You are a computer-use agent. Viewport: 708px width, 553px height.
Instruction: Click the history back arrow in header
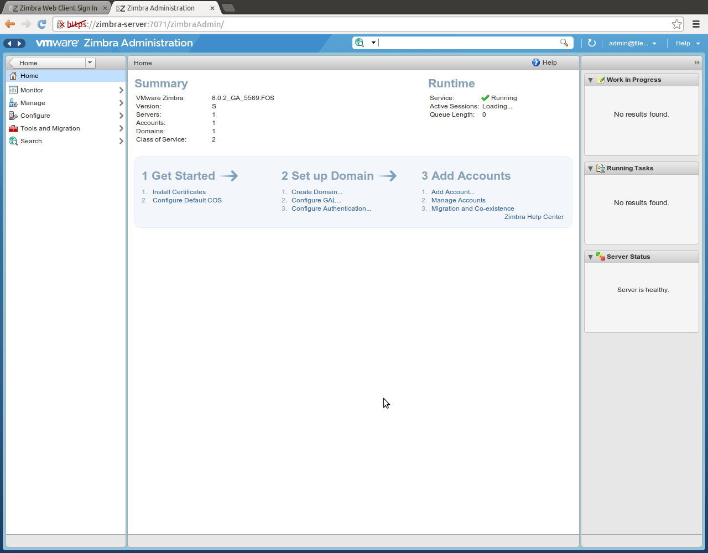9,43
